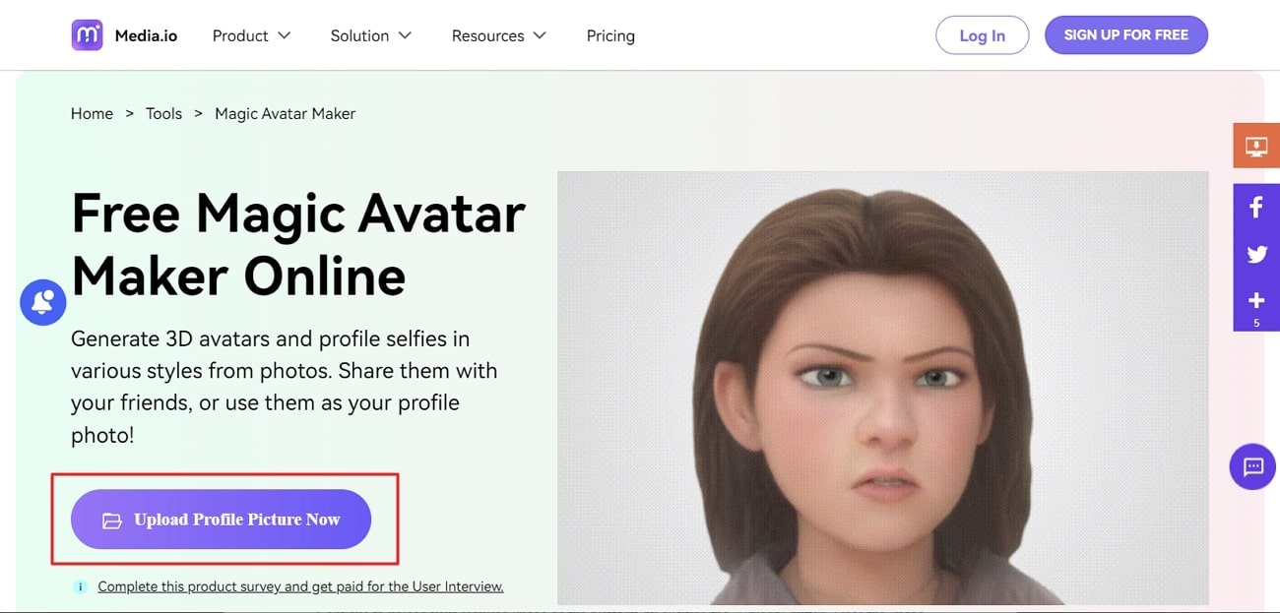Navigate to Tools breadcrumb
This screenshot has width=1280, height=613.
tap(163, 114)
